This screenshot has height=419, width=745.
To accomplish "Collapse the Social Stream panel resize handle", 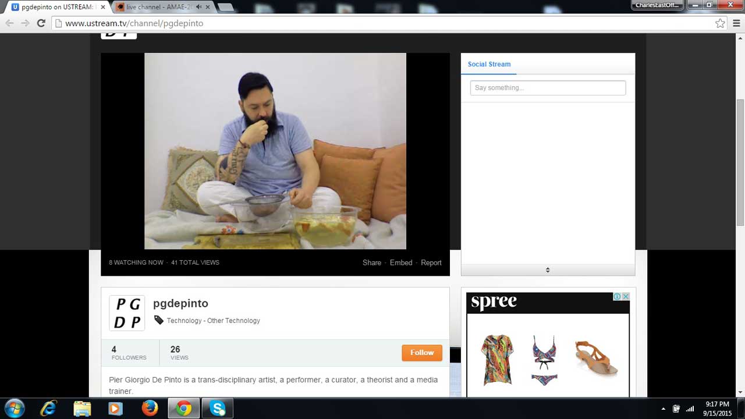I will point(547,270).
